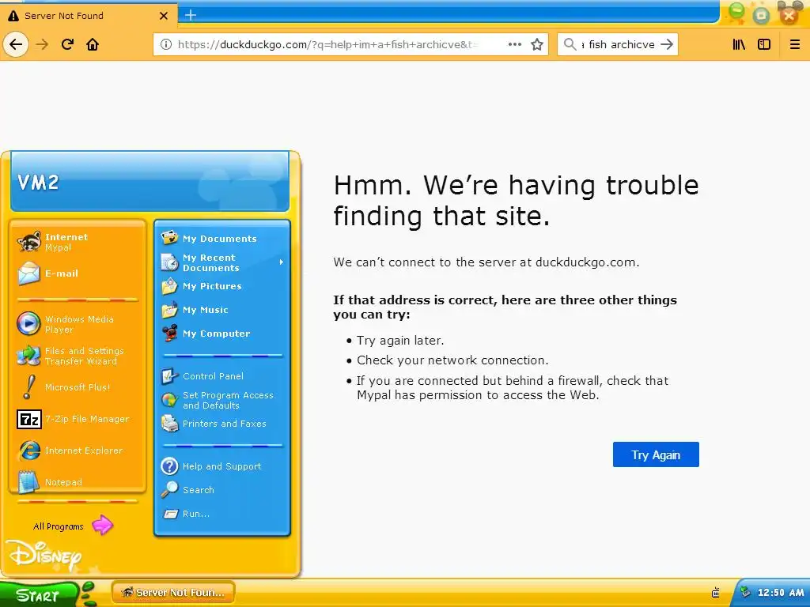
Task: Show site information icon in address bar
Action: coord(166,44)
